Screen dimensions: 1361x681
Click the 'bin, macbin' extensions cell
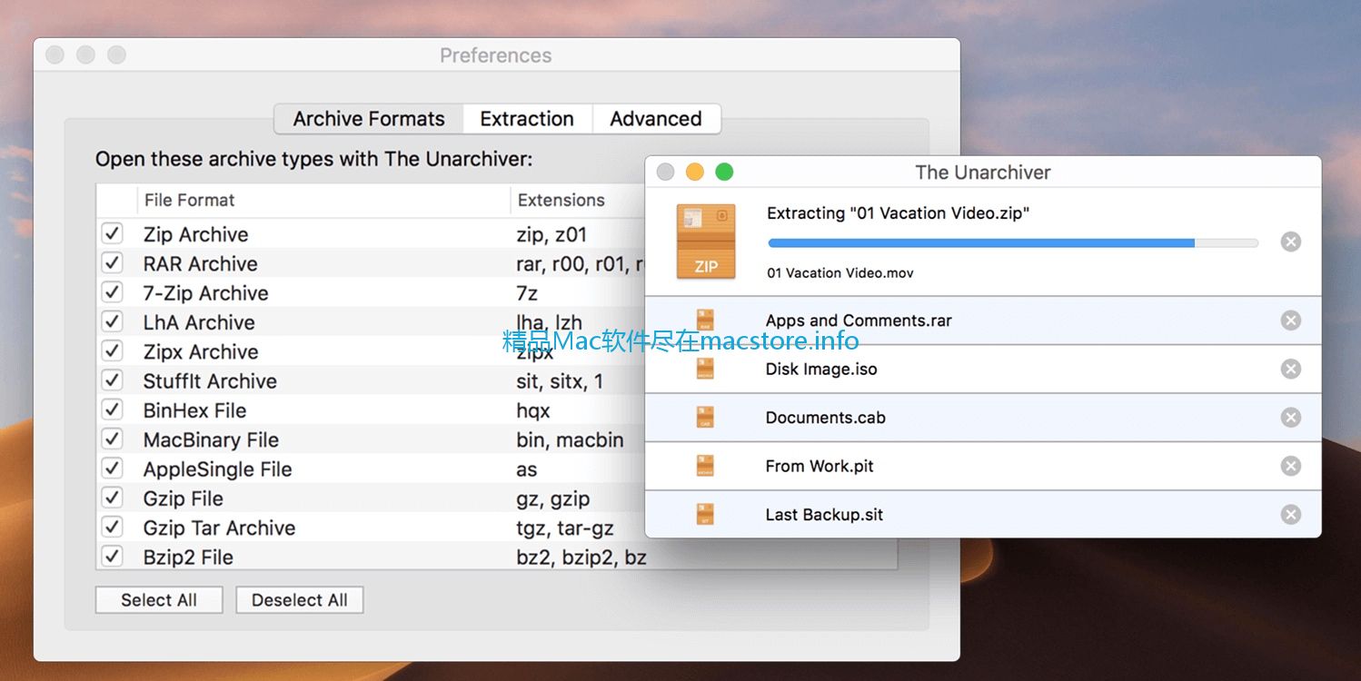570,439
